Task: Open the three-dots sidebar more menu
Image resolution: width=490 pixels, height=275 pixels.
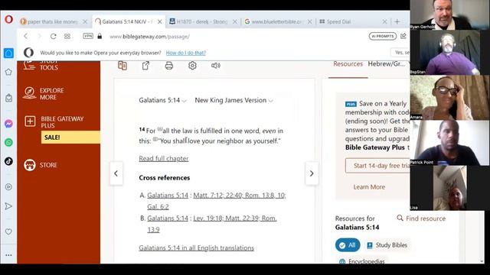Action: 8,255
